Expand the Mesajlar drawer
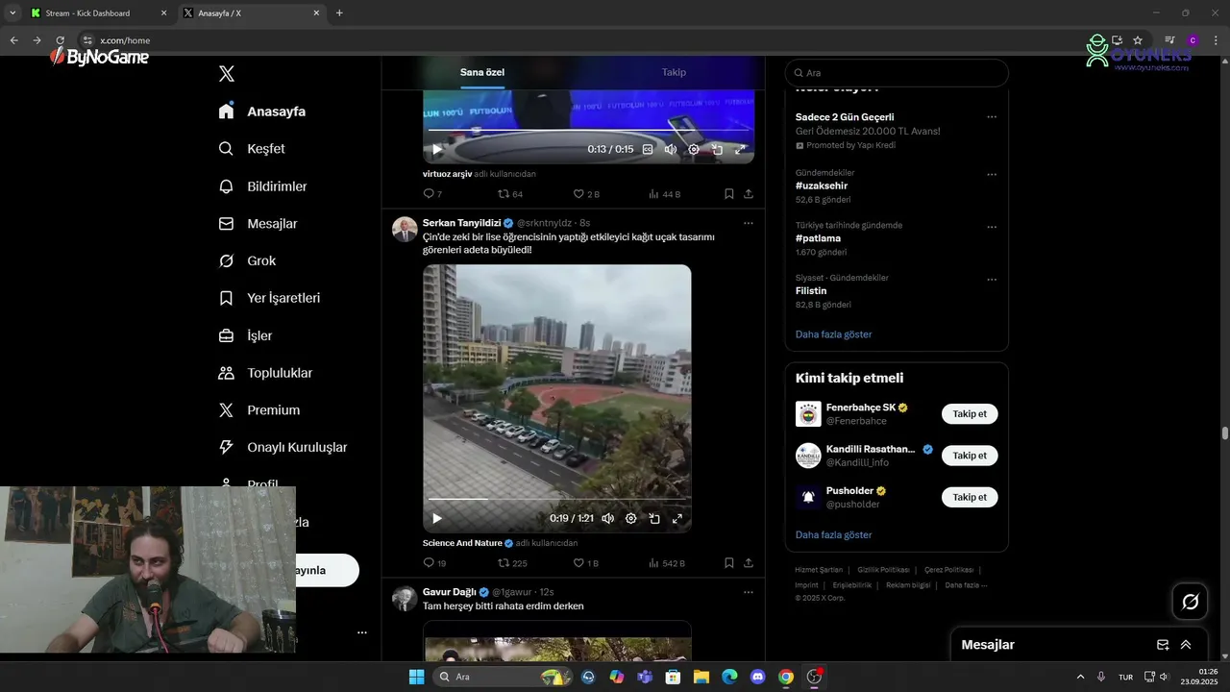This screenshot has height=692, width=1230. [x=1186, y=645]
